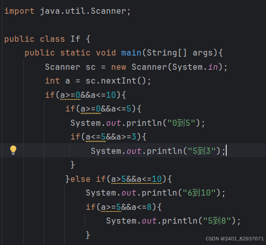
Task: Click the word Scanner in the import line
Action: coord(109,11)
